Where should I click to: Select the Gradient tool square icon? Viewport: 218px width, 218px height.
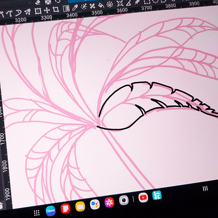(x=66, y=8)
